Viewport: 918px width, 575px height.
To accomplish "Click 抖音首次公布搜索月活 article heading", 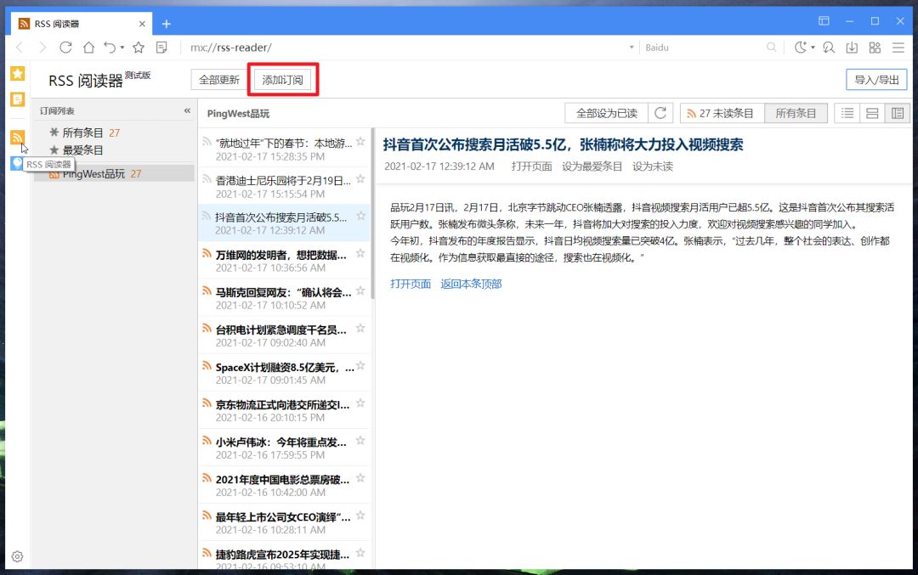I will click(x=563, y=144).
